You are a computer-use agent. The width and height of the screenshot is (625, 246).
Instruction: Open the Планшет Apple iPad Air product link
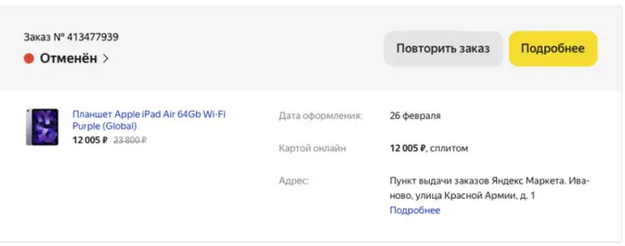149,115
